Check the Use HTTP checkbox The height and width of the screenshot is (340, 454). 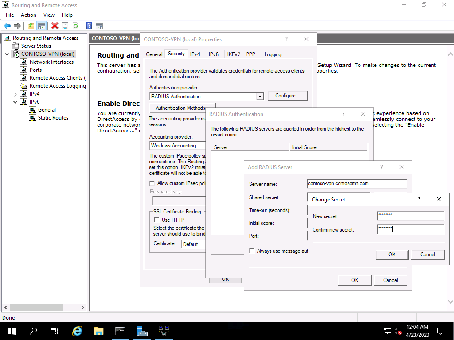pyautogui.click(x=157, y=220)
